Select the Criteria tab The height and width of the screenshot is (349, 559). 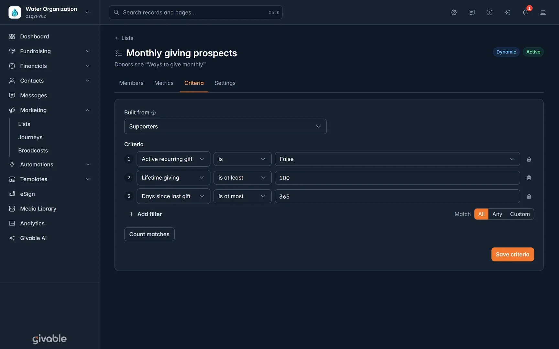point(194,83)
